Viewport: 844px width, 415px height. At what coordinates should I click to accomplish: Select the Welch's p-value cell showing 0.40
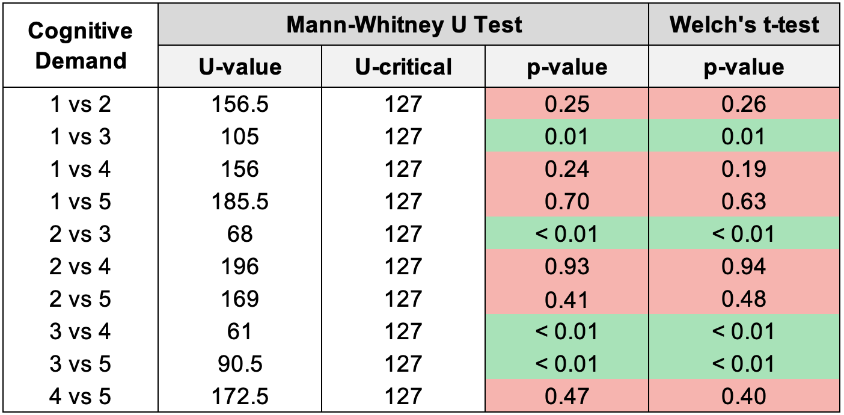[744, 396]
